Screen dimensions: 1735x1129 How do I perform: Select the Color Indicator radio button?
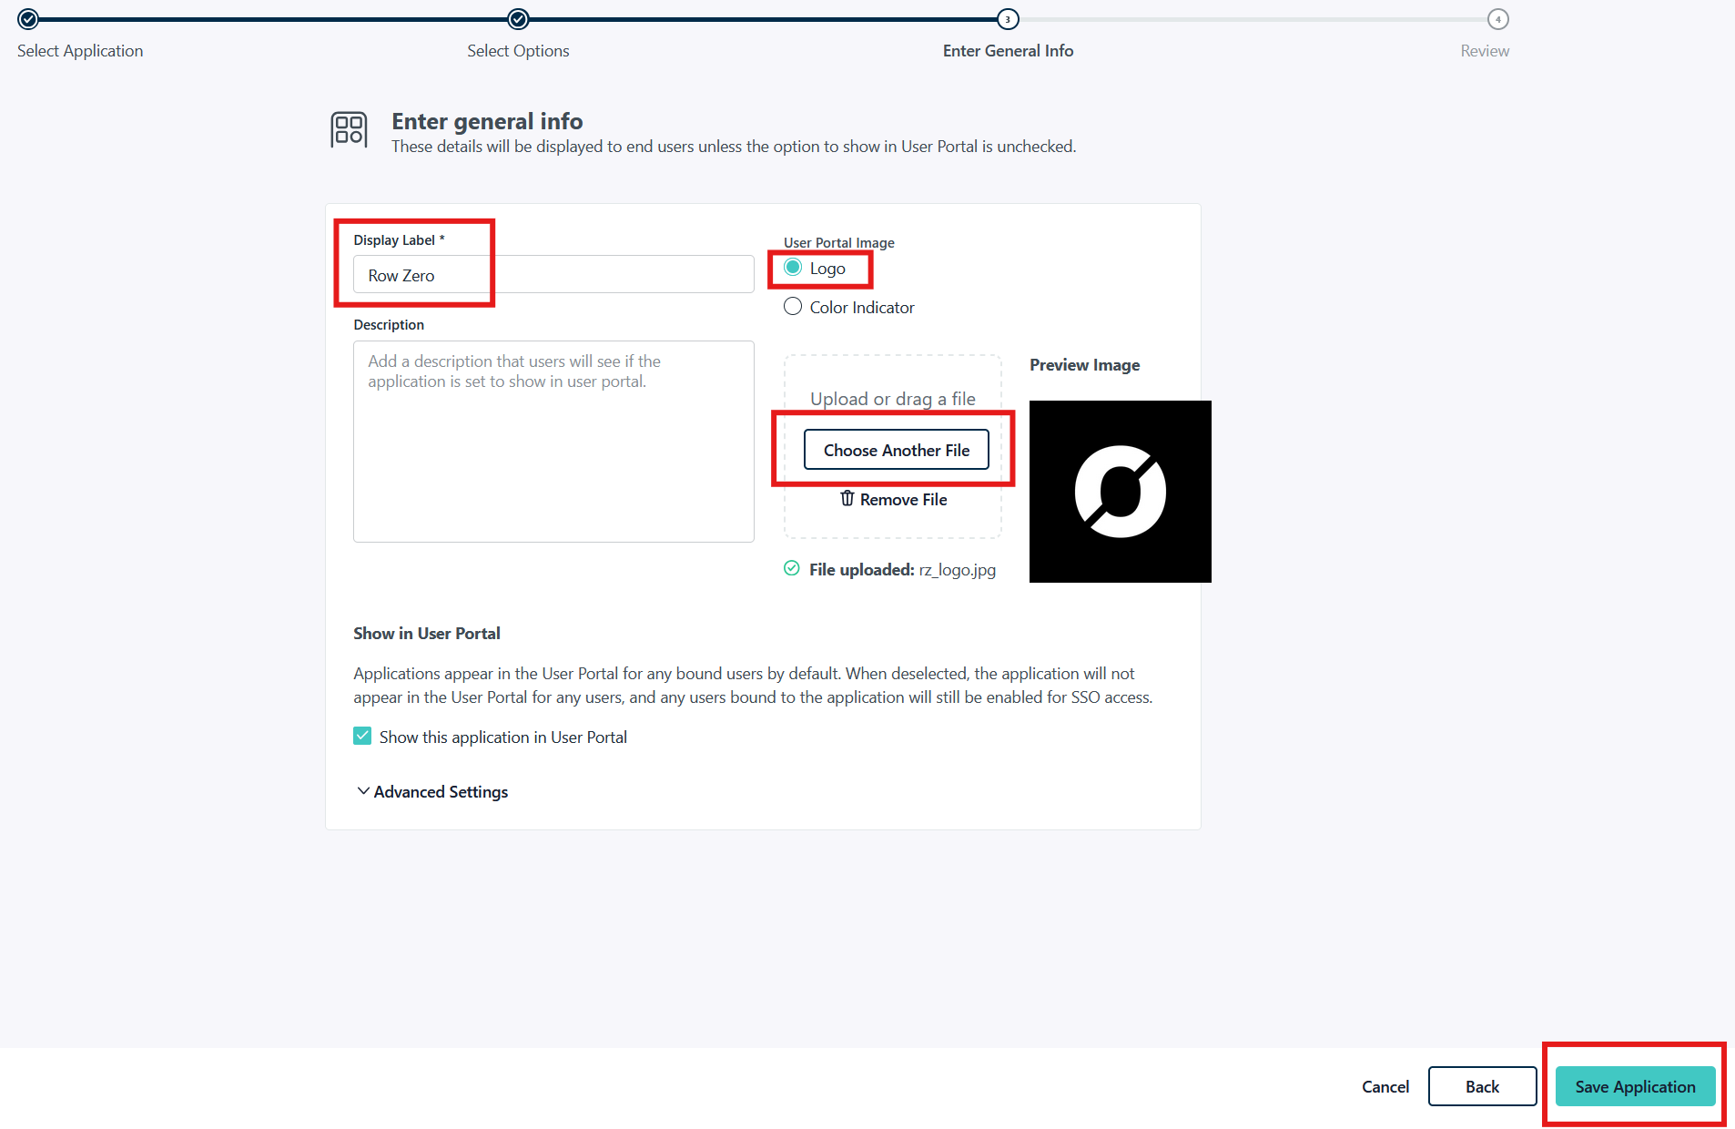pyautogui.click(x=792, y=307)
